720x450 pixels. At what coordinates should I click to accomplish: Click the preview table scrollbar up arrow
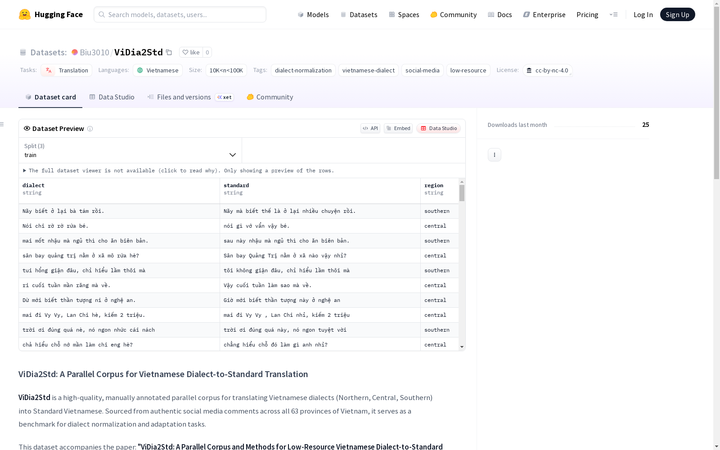(x=462, y=182)
